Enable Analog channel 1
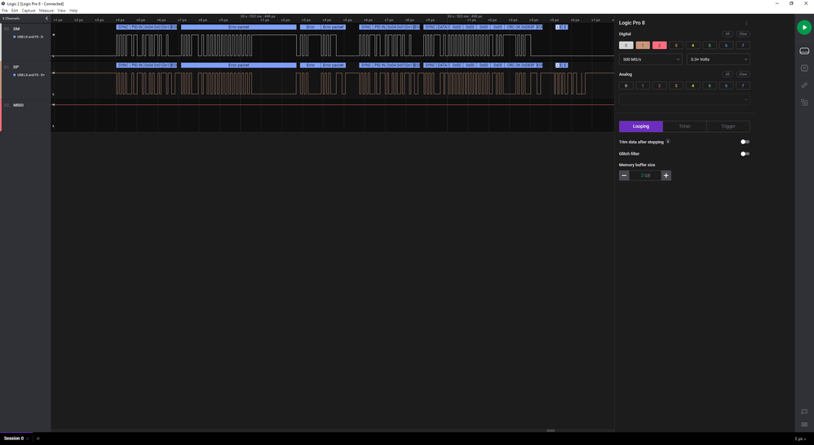The image size is (814, 445). [x=643, y=86]
